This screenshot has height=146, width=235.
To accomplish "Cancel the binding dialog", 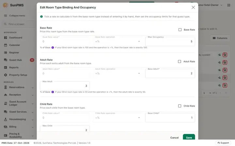I will pos(174,138).
